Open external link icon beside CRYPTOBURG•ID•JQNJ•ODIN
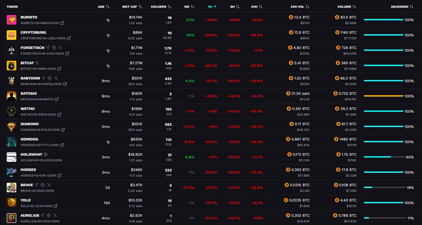Screen dimensions: 422x225 coord(69,38)
